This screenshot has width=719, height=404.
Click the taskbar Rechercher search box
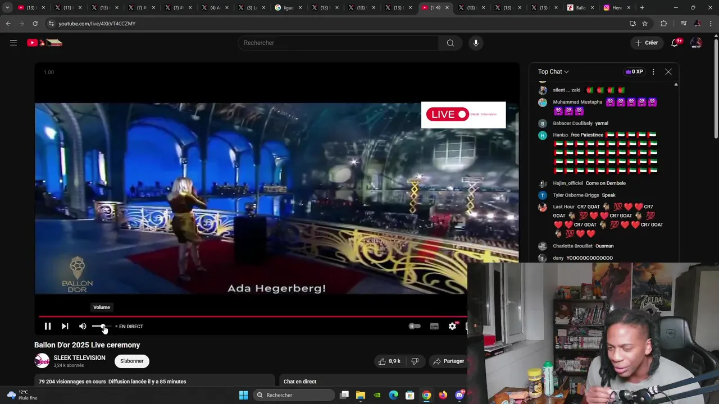click(x=294, y=395)
